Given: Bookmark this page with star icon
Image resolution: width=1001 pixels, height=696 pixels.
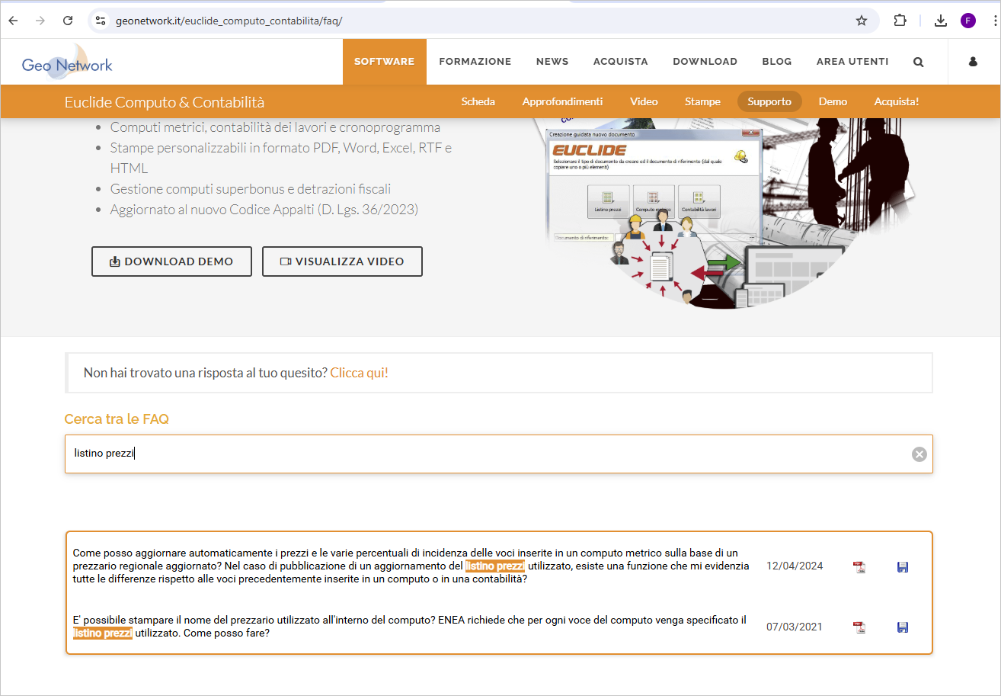Looking at the screenshot, I should tap(862, 21).
